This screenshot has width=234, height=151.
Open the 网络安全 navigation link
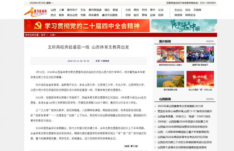click(x=190, y=15)
